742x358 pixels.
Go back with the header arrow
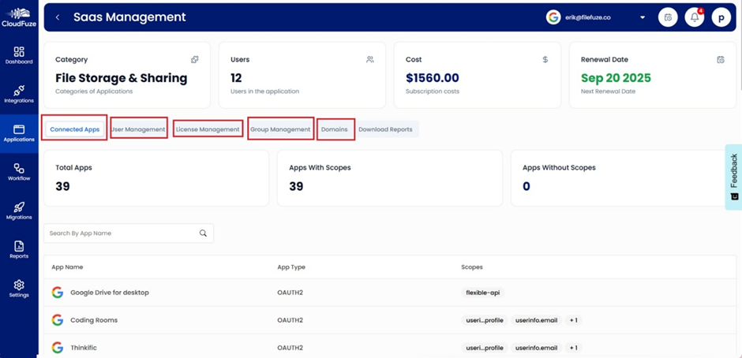point(58,17)
